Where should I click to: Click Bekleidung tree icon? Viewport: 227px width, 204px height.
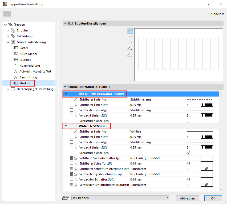coord(13,36)
